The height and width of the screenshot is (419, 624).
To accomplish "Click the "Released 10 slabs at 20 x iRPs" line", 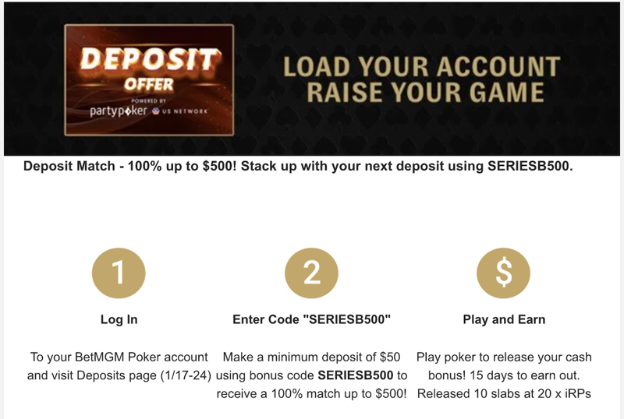I will click(504, 393).
